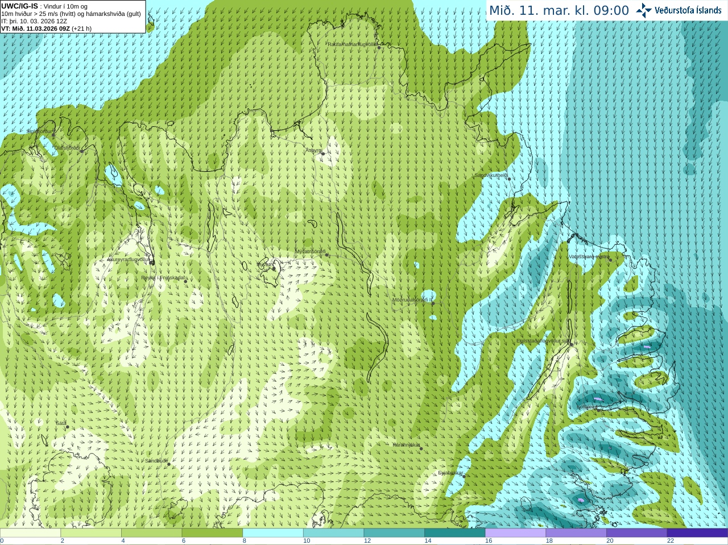Viewport: 728px width, 545px height.
Task: Pick the Sandvíkurheiði station marker
Action: [509, 179]
